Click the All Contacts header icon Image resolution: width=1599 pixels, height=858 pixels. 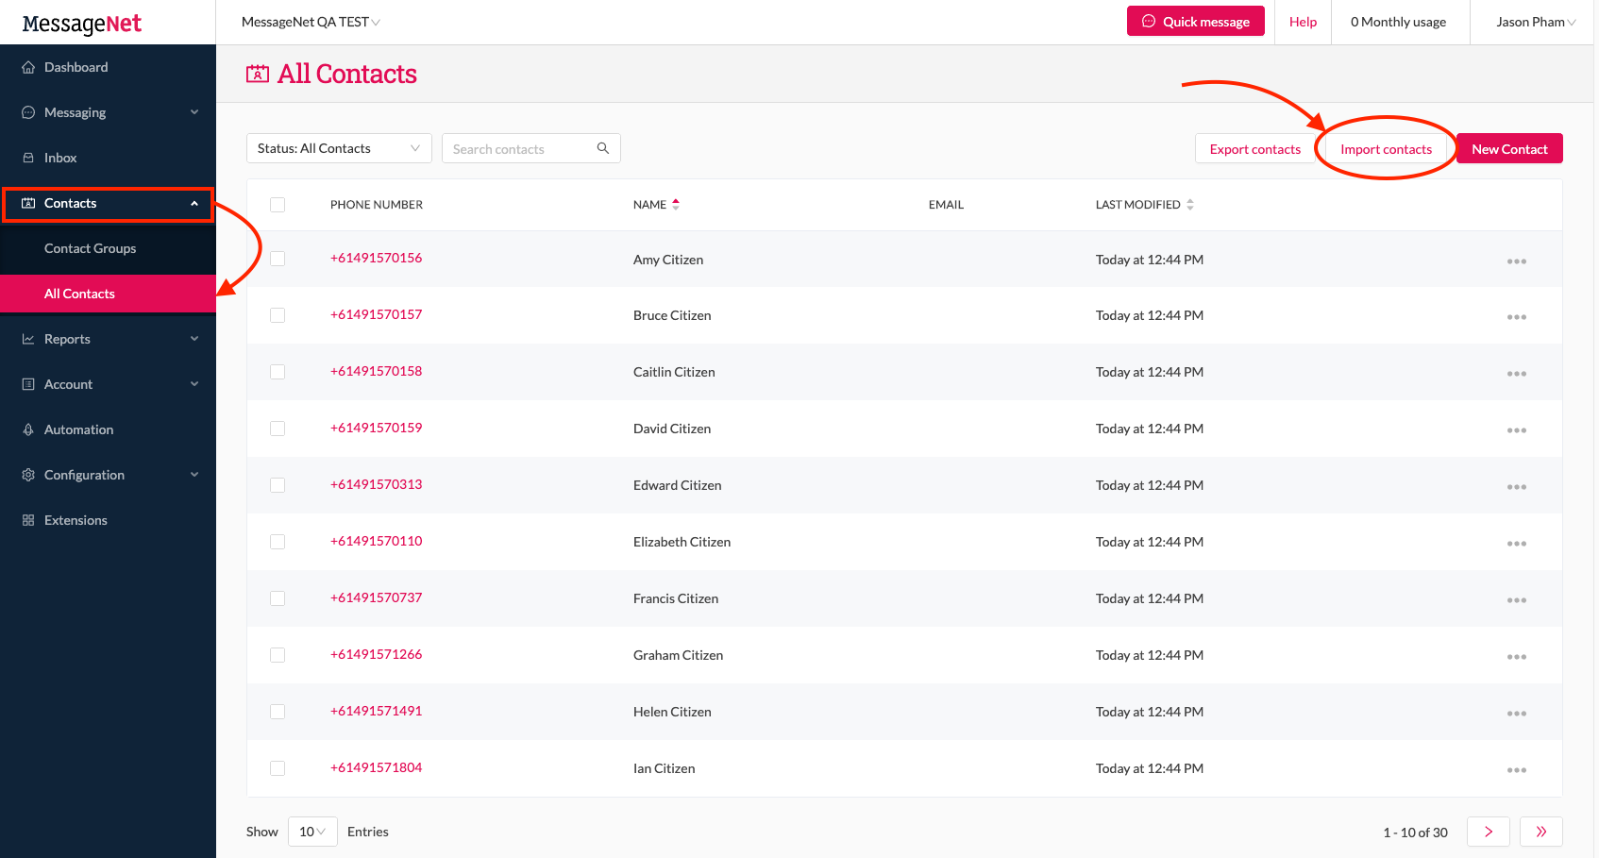[257, 73]
